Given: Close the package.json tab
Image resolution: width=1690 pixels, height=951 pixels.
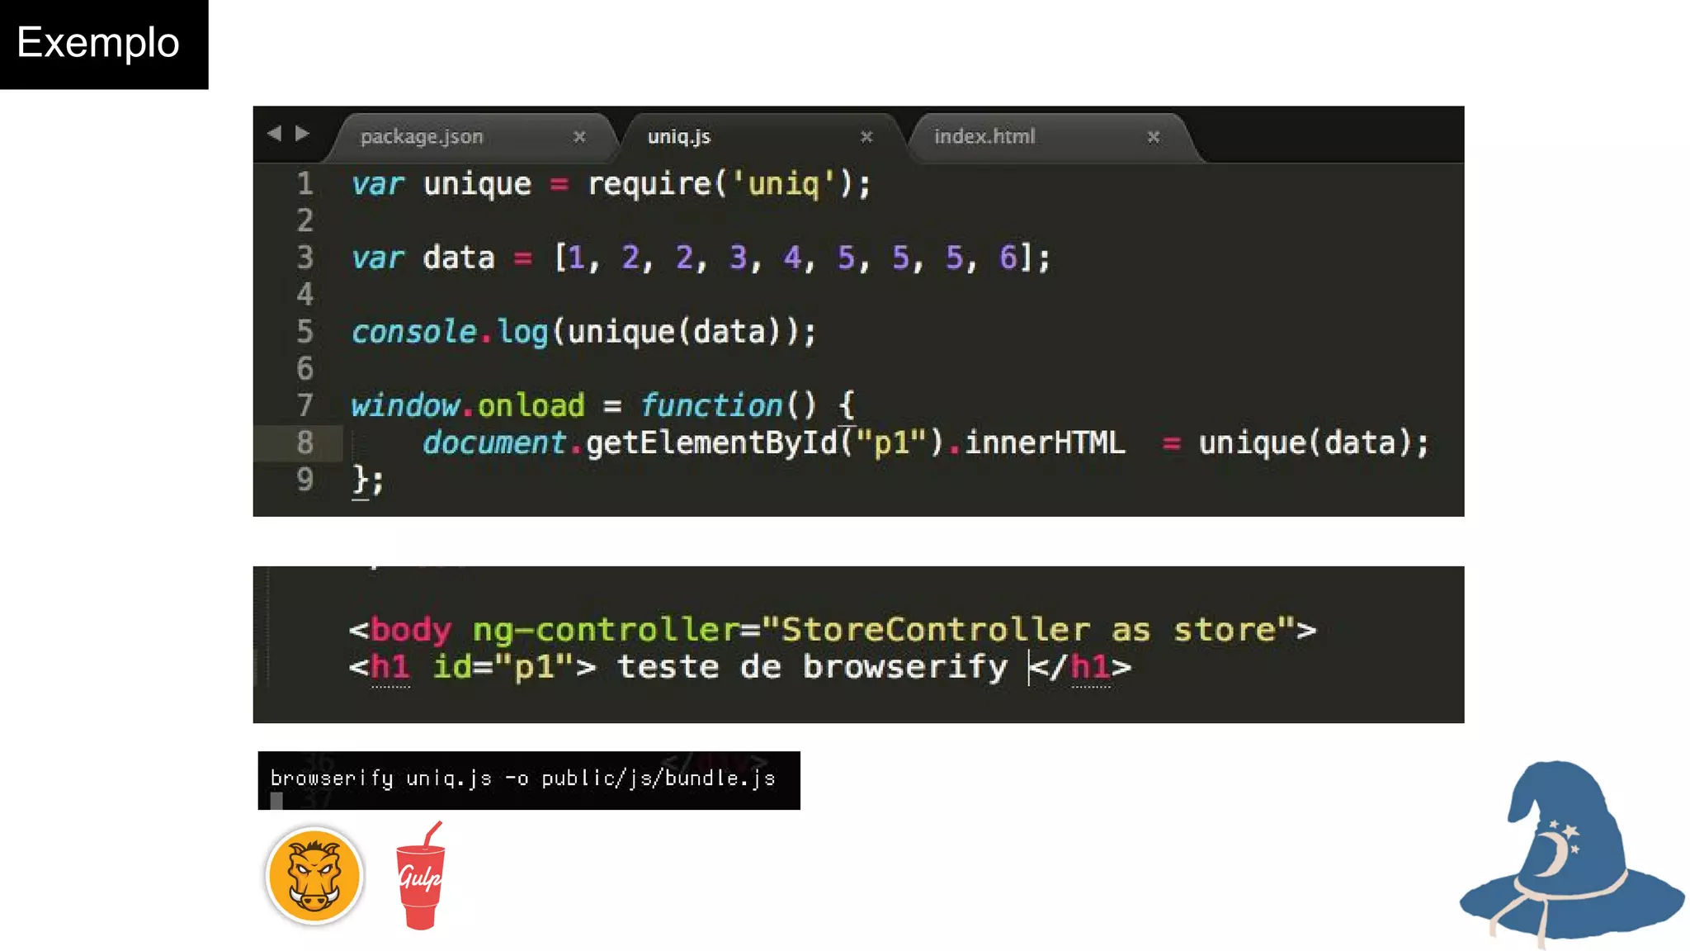Looking at the screenshot, I should [x=579, y=137].
